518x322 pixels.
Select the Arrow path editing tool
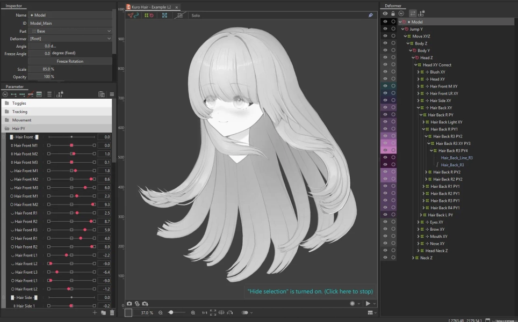coord(136,16)
